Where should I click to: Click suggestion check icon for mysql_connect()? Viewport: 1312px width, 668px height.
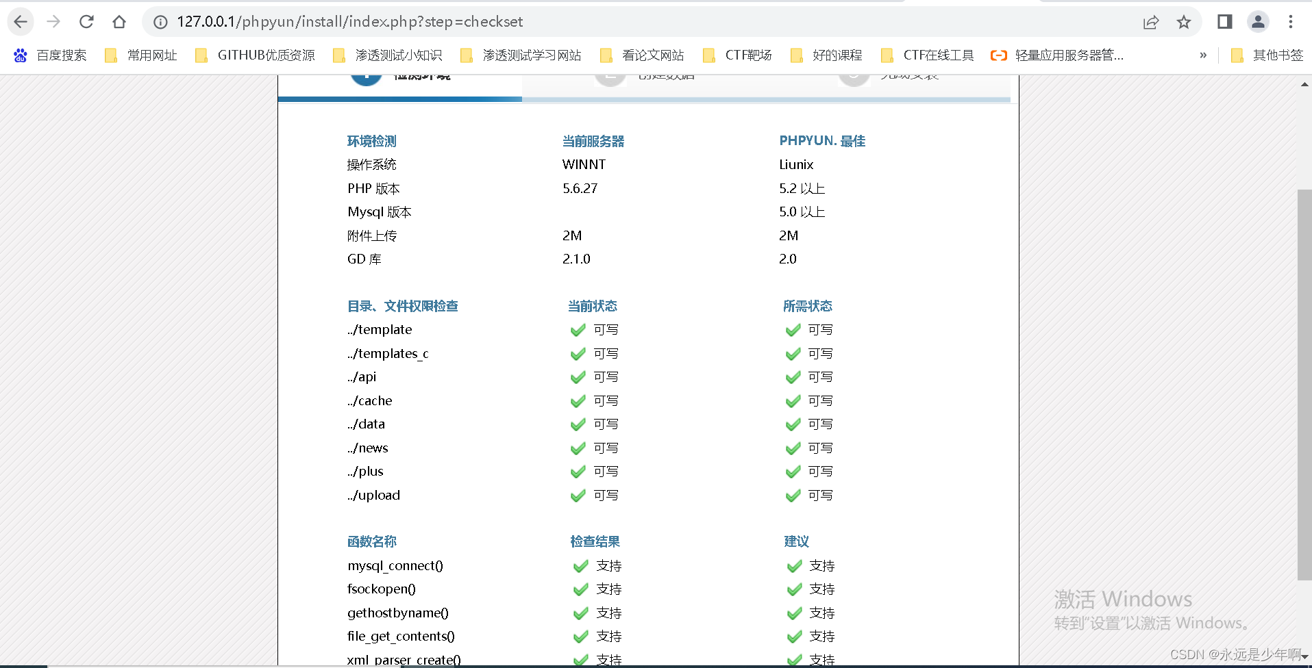pyautogui.click(x=795, y=566)
